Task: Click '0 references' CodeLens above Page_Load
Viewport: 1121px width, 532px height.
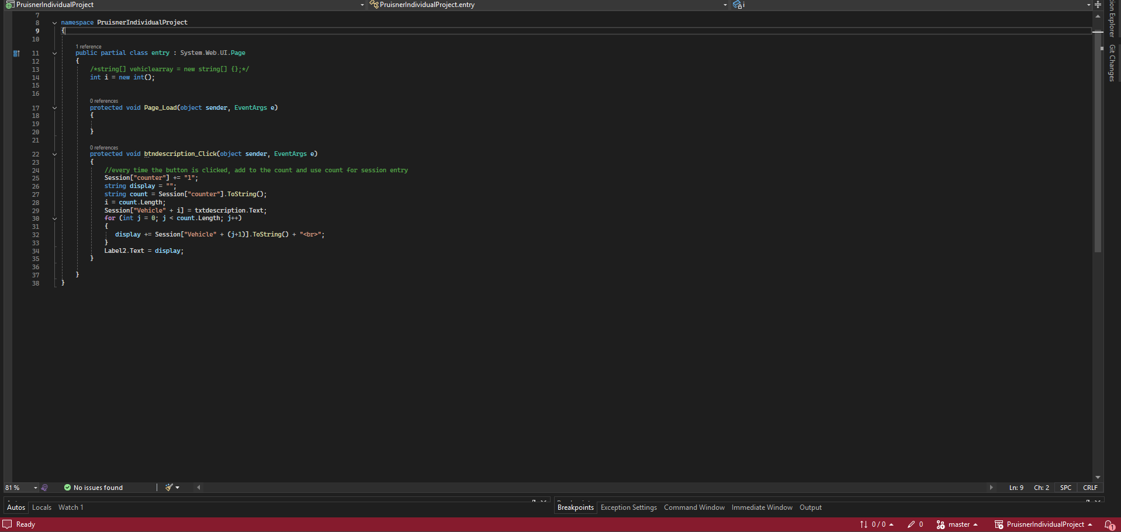Action: (x=104, y=101)
